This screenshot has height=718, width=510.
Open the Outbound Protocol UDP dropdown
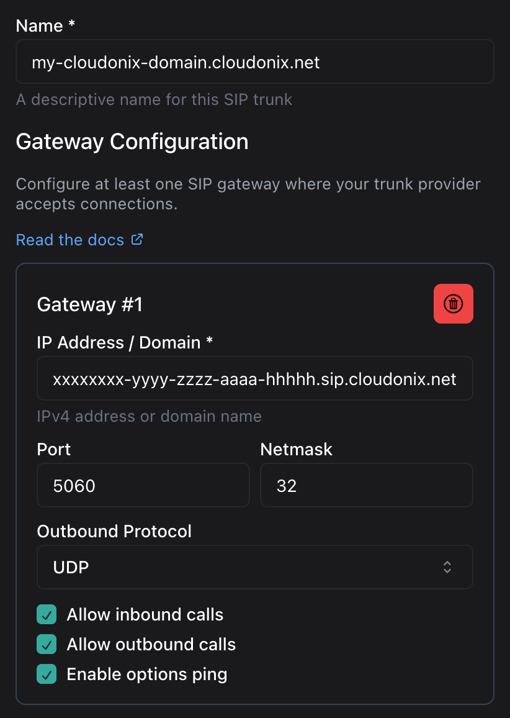pos(254,567)
